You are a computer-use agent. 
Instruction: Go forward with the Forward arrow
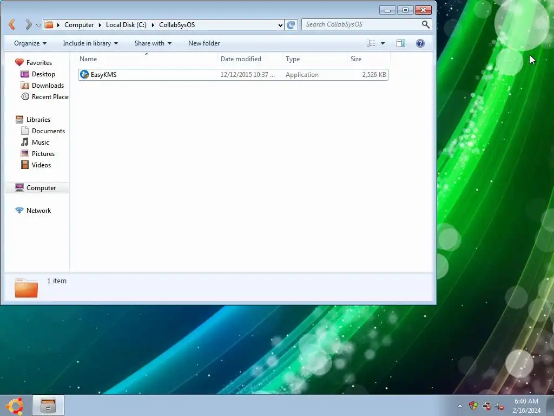28,24
